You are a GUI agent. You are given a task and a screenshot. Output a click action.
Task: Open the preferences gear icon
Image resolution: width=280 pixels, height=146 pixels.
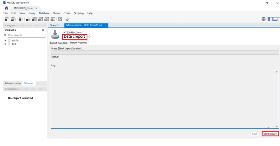(264, 19)
